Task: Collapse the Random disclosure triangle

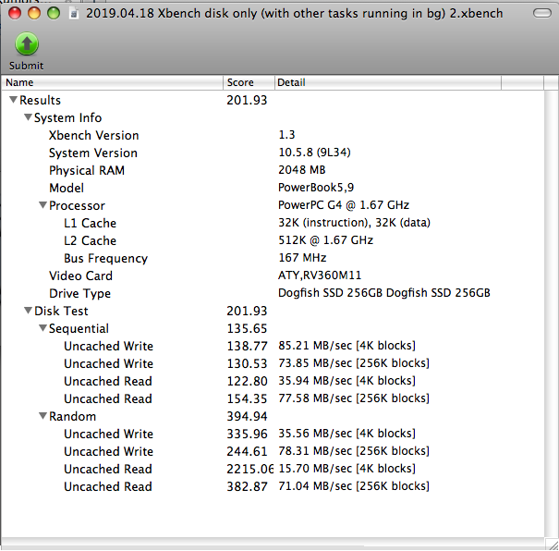Action: (x=43, y=415)
